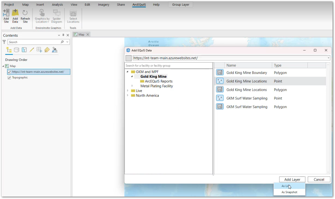Viewport: 335px width, 199px height.
Task: Select ArcEQuIS Reports in facility tree
Action: pos(159,81)
